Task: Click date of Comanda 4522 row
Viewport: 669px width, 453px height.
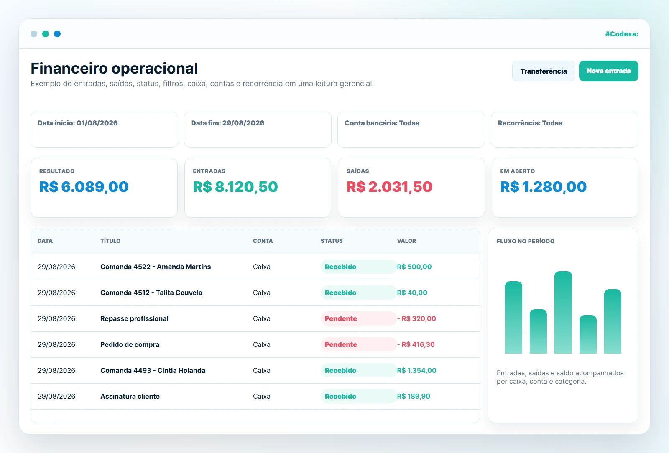Action: [x=56, y=267]
